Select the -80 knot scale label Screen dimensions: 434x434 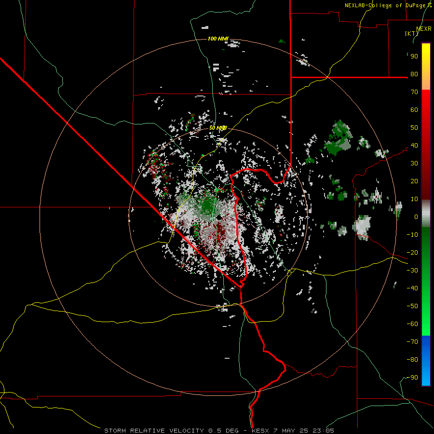coord(412,360)
